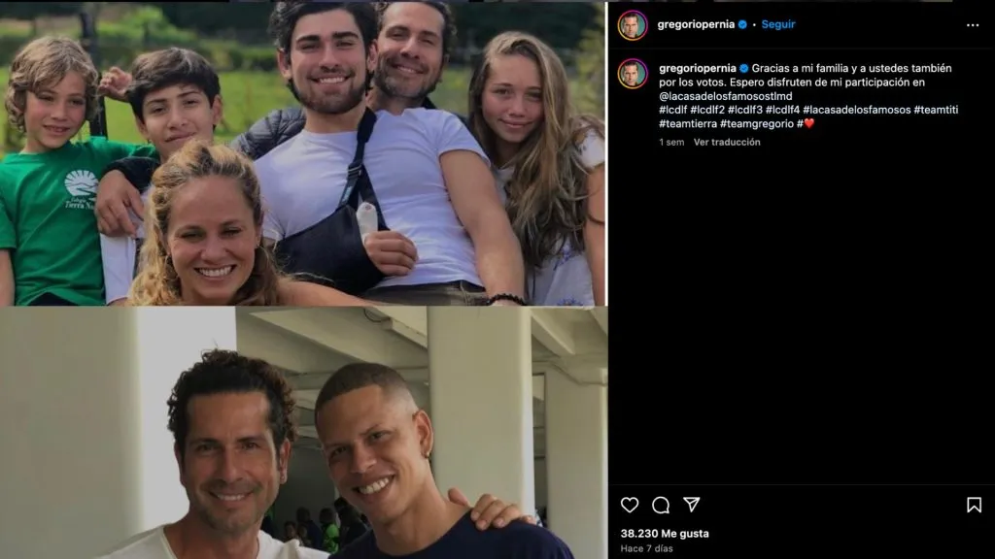Viewport: 995px width, 559px height.
Task: Follow gregoriopernia with the Seguir button
Action: click(x=777, y=24)
